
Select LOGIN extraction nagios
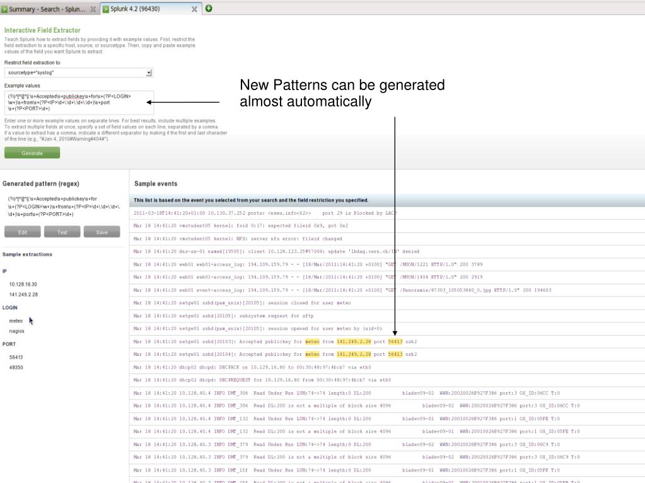pos(16,331)
